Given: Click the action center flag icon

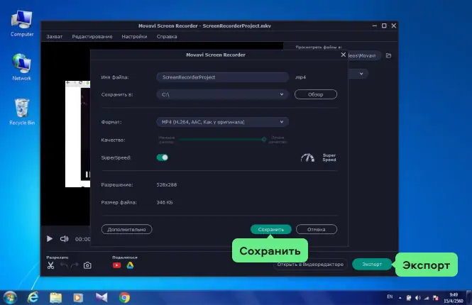Looking at the screenshot, I should pos(436,298).
